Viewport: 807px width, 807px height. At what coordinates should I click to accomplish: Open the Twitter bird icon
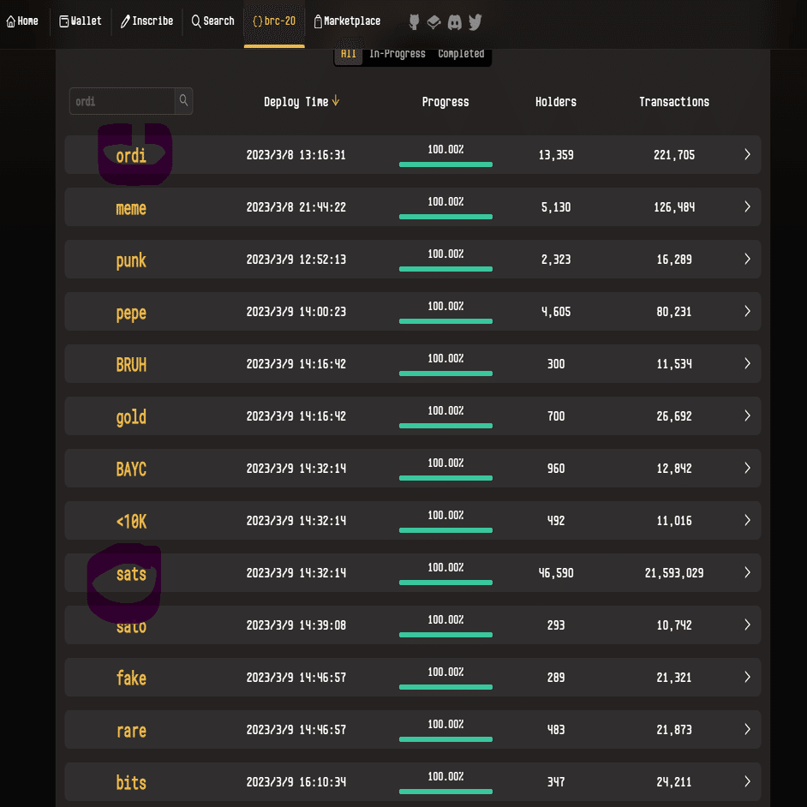[x=475, y=22]
